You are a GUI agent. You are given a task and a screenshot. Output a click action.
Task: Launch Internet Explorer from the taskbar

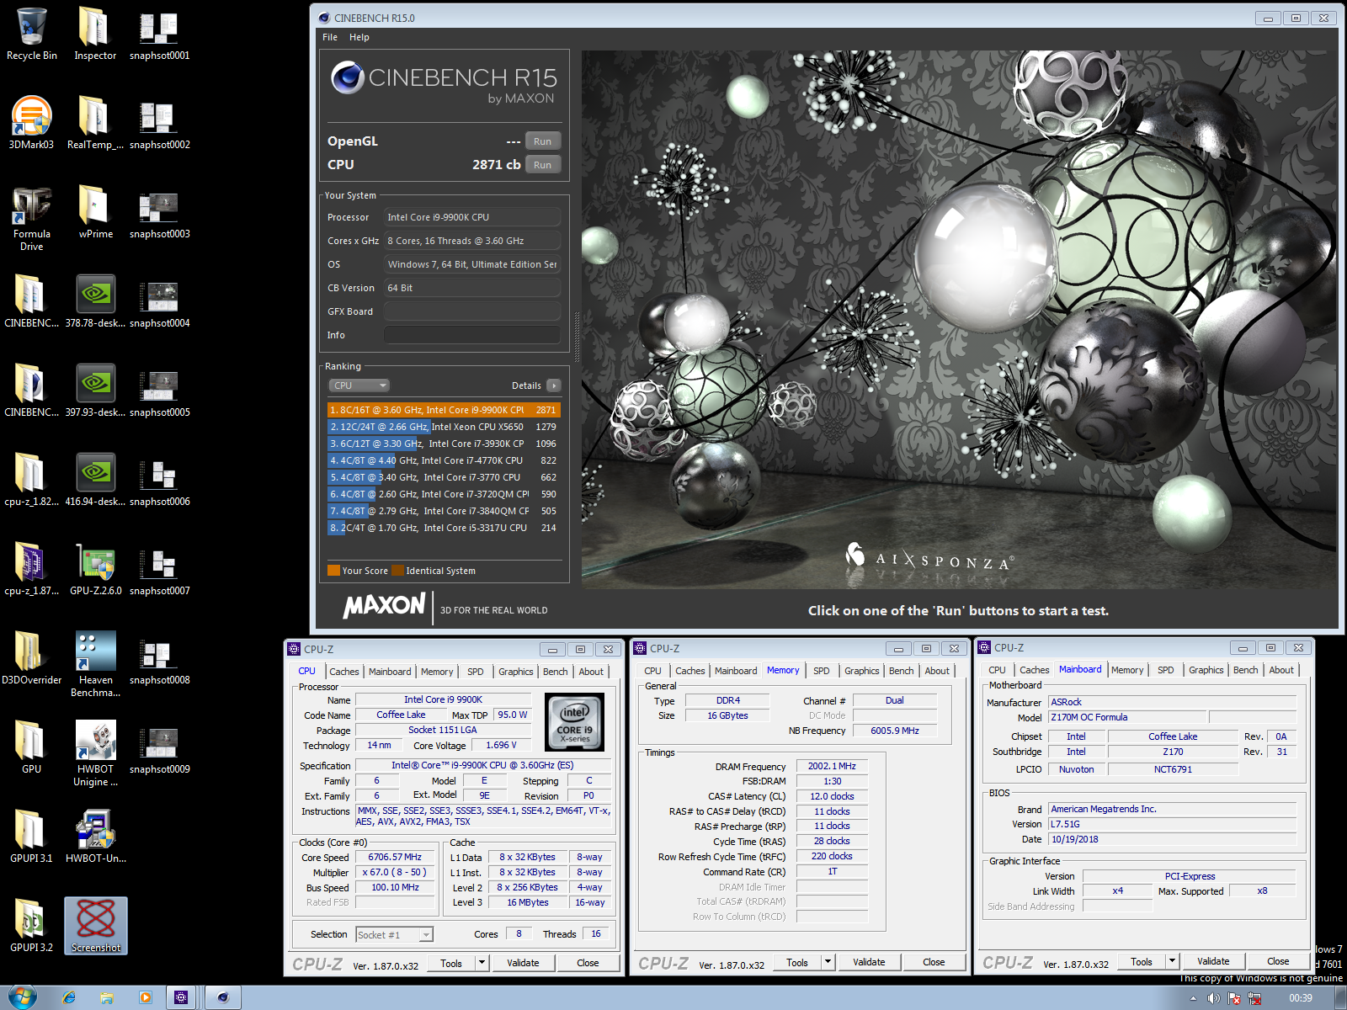click(x=69, y=997)
